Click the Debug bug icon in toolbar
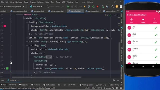This screenshot has width=160, height=90. click(x=72, y=7)
